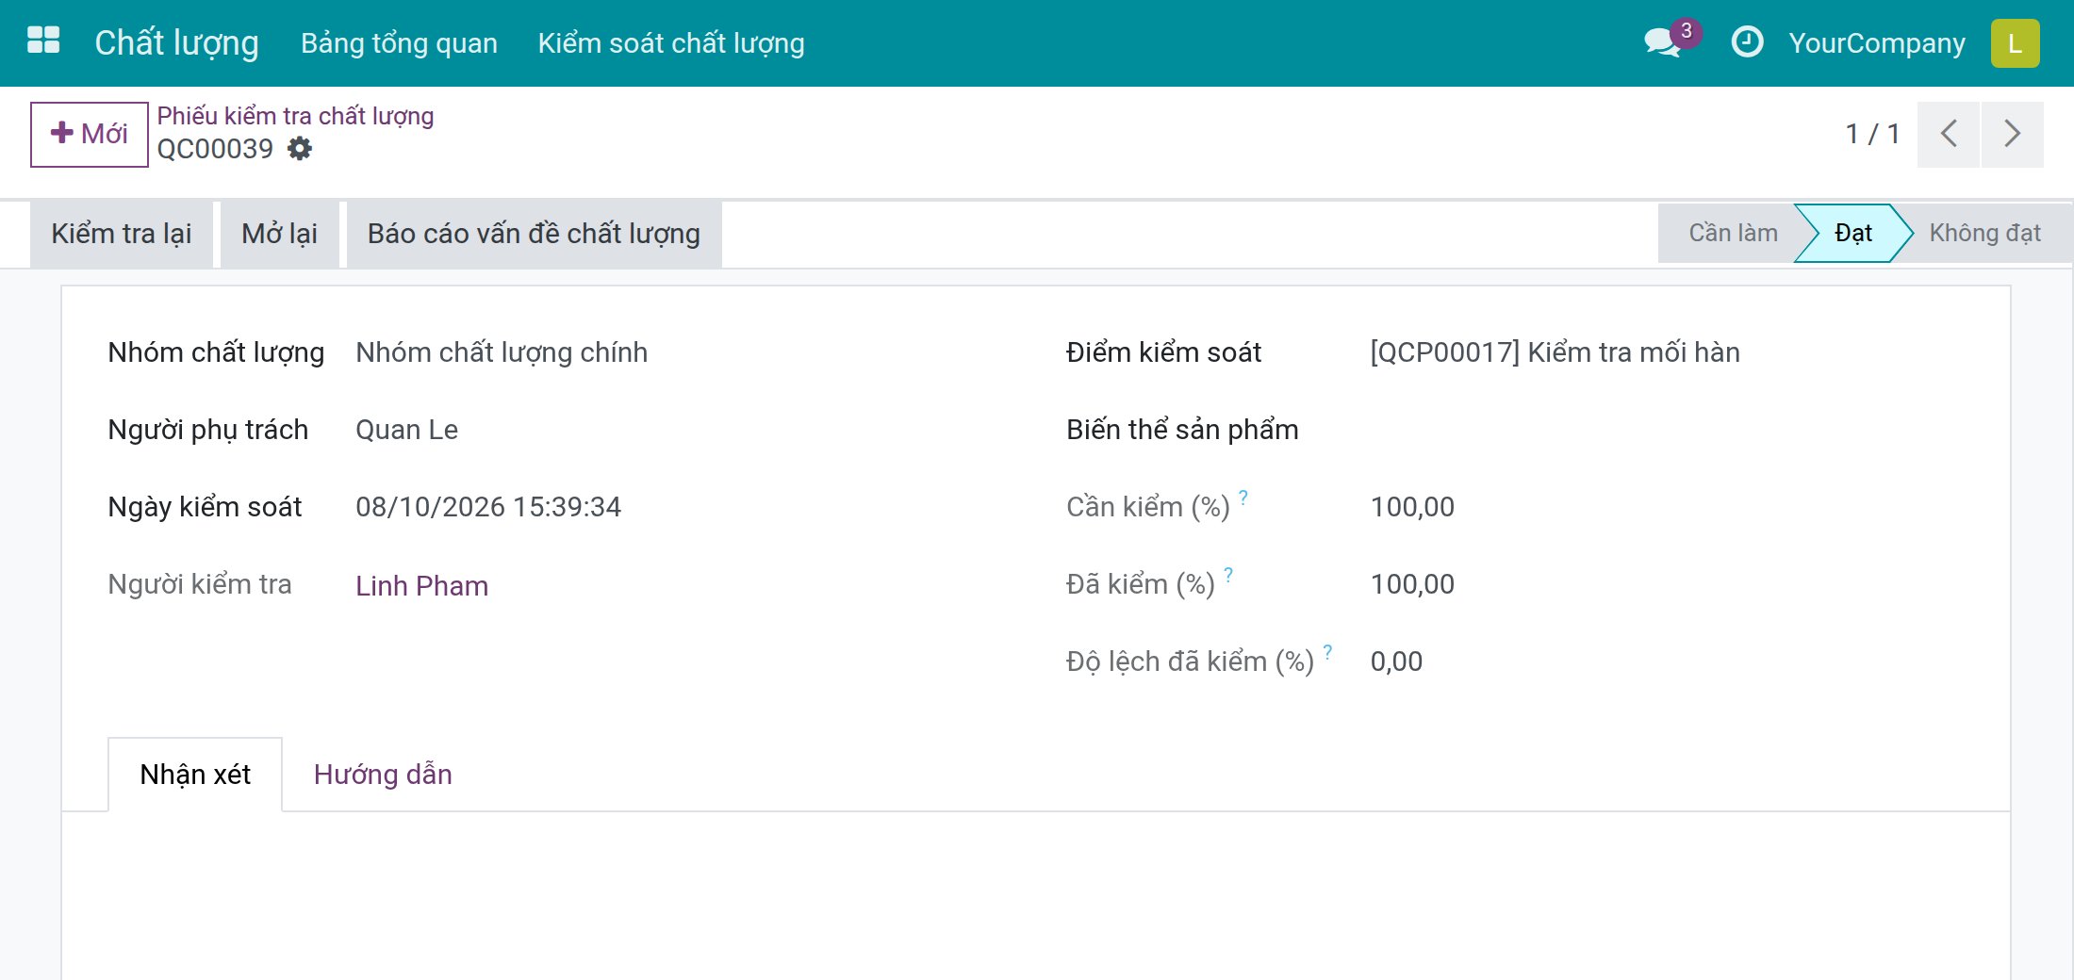Open the messages conversation icon

(x=1662, y=43)
